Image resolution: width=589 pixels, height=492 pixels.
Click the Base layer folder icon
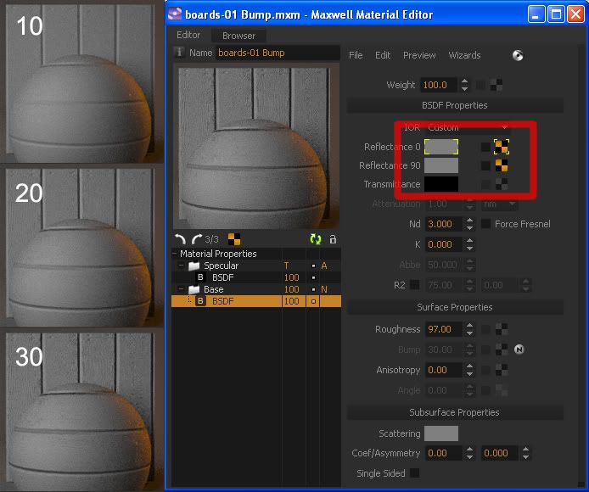194,289
